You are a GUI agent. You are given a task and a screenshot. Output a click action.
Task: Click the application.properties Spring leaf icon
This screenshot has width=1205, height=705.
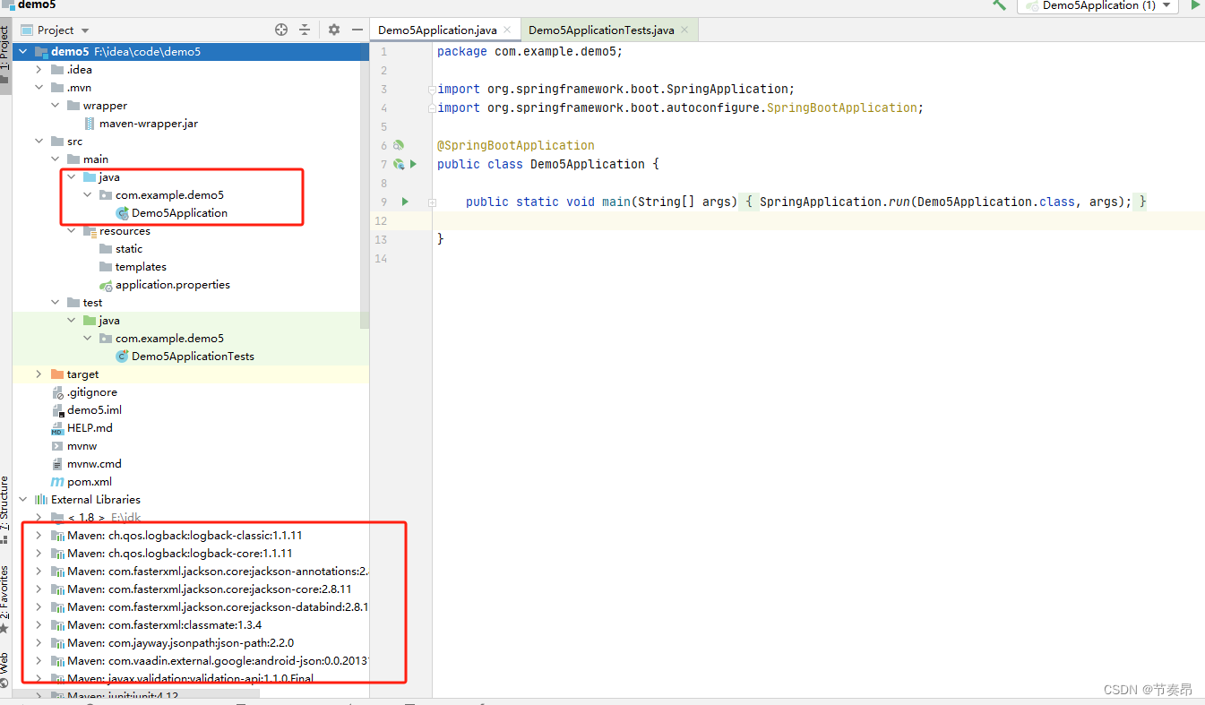[106, 285]
